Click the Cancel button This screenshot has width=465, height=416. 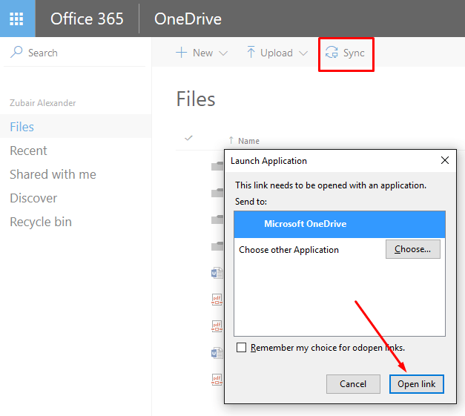pyautogui.click(x=353, y=384)
